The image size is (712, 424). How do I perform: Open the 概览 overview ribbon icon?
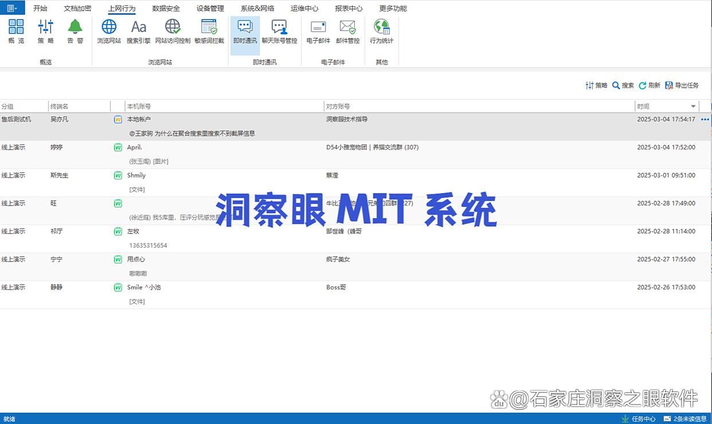(x=16, y=32)
